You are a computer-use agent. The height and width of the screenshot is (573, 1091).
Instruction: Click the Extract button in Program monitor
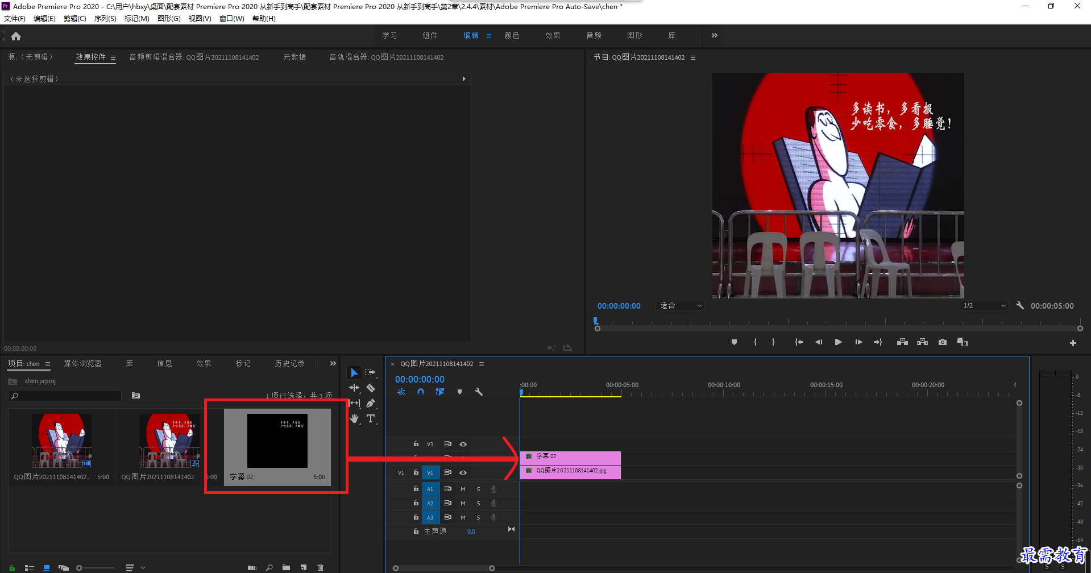point(922,342)
